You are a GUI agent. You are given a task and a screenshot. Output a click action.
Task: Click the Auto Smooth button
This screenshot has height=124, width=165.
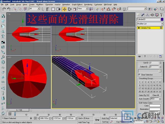(x=144, y=99)
